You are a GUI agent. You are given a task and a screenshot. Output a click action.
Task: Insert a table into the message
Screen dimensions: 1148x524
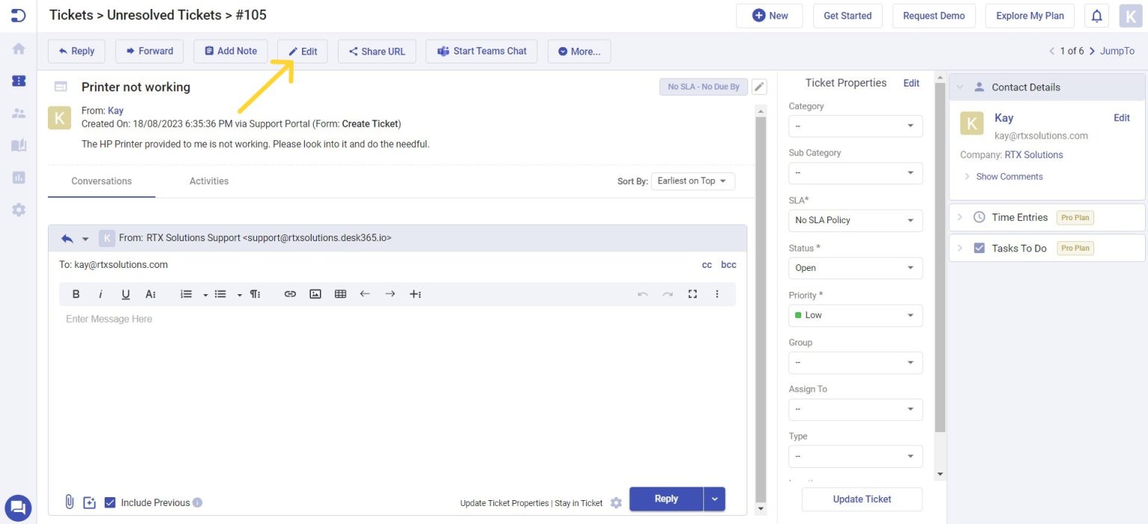[340, 293]
